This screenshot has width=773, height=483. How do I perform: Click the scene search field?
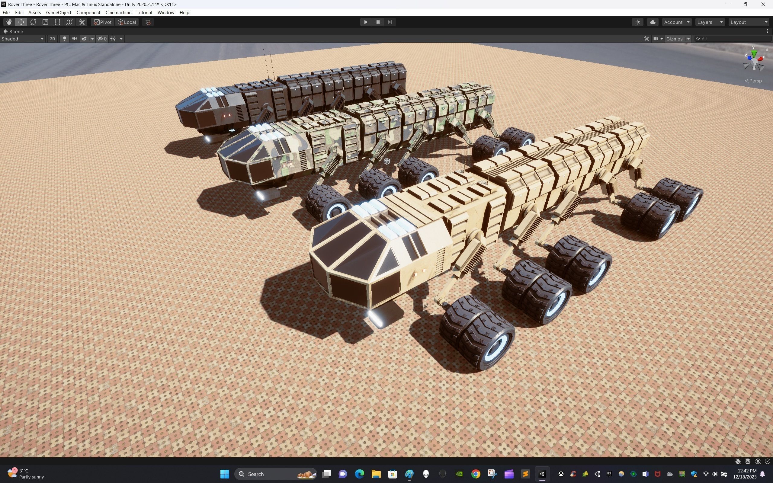click(x=733, y=39)
